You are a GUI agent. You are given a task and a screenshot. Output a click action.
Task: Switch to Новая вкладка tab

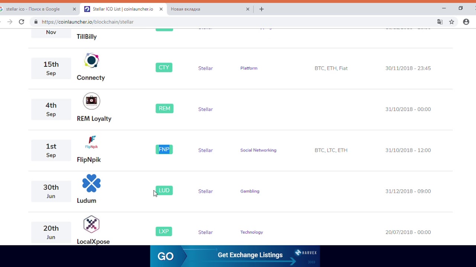pyautogui.click(x=210, y=9)
